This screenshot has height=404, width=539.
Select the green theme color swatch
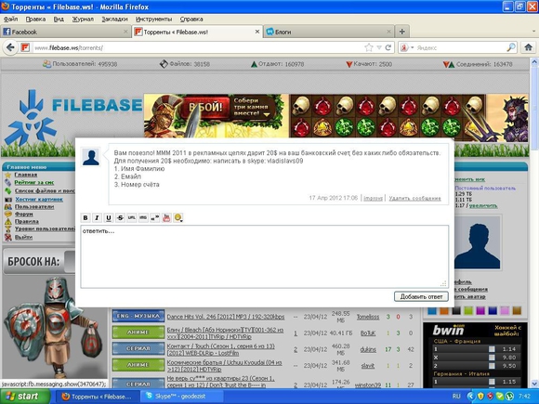pos(468,311)
